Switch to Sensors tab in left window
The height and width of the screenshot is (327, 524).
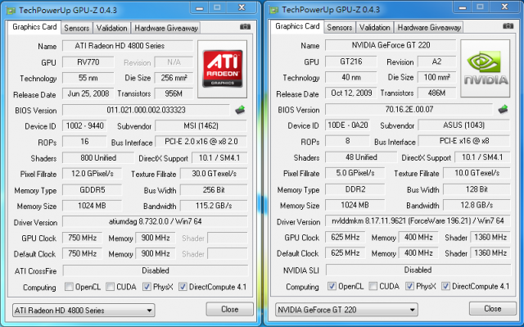pos(76,28)
